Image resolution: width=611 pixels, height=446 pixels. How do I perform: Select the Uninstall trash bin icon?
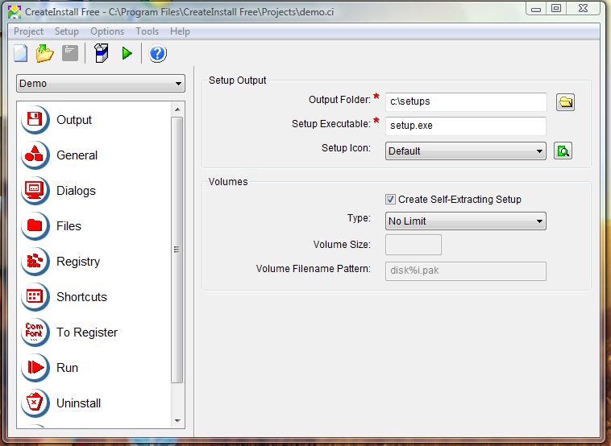[35, 403]
